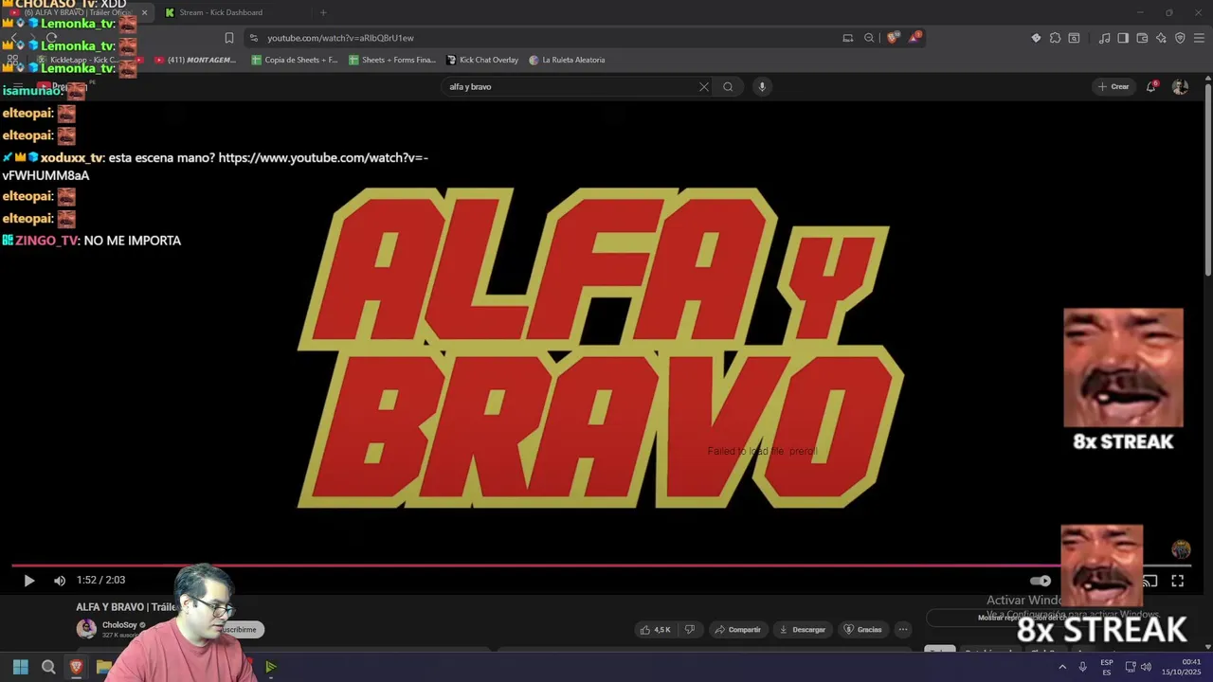Open the ESP ES language switcher

[1107, 667]
